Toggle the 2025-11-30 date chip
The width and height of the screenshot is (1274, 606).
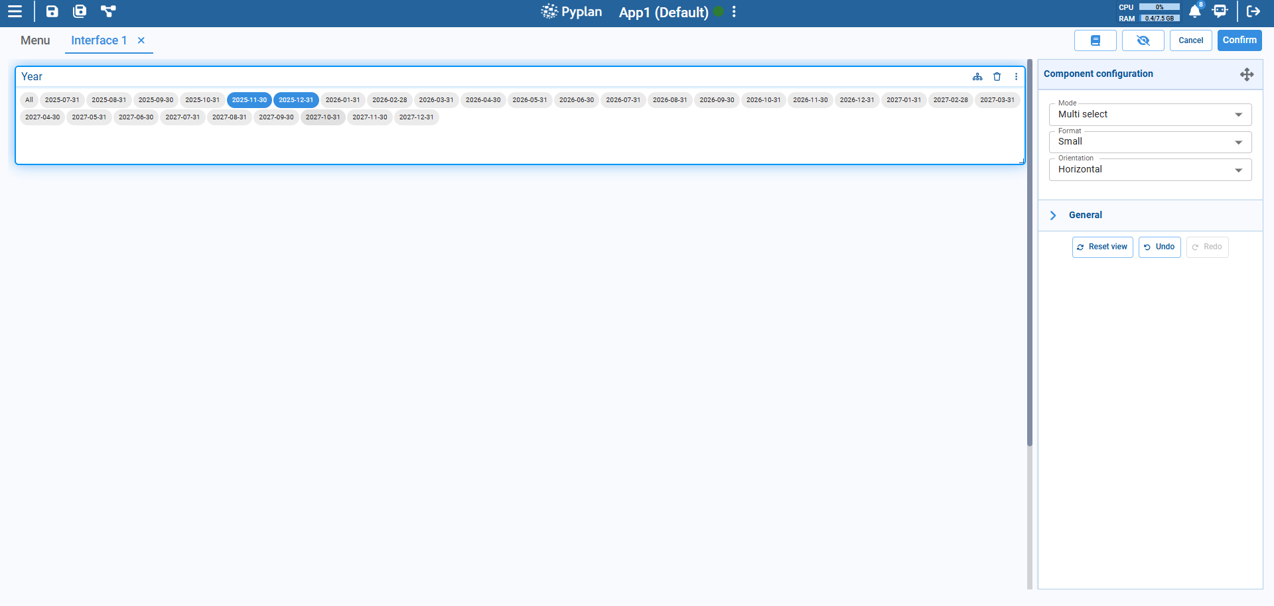(x=249, y=100)
